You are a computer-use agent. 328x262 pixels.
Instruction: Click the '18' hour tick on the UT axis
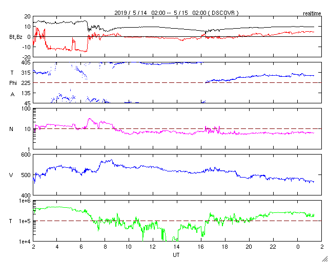pos(225,247)
